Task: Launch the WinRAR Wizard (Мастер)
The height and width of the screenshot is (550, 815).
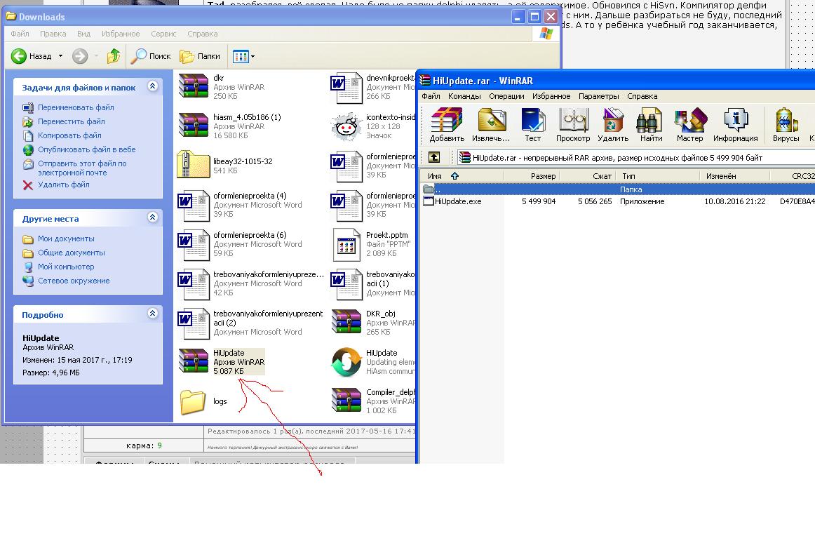Action: 689,125
